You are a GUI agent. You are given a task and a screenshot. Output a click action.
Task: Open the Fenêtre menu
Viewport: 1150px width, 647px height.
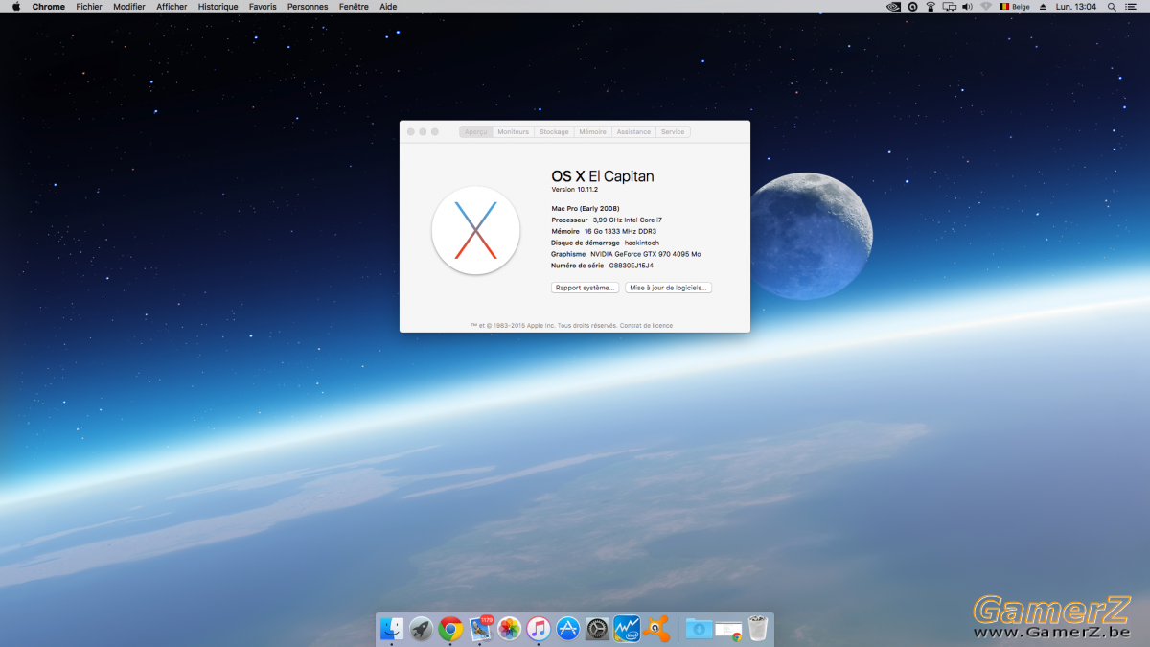[354, 7]
